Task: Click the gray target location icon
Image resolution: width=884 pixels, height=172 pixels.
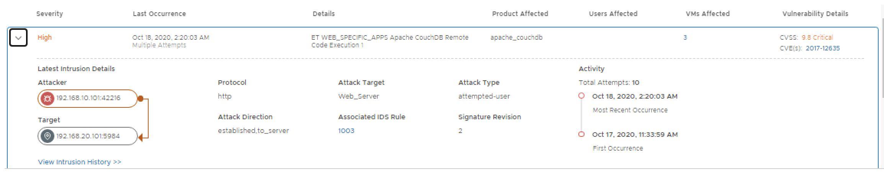Action: [47, 136]
